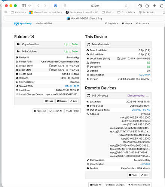Click Pause All folders button
Viewport: 165px width, 187px height.
point(40,111)
